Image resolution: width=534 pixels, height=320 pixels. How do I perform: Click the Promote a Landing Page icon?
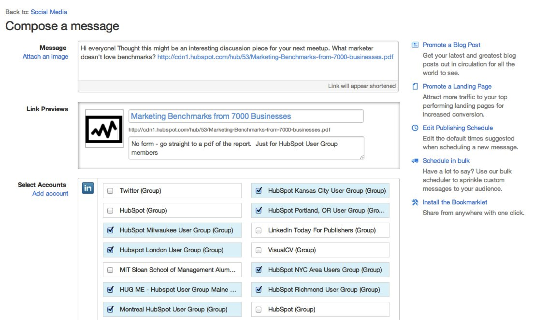point(415,86)
